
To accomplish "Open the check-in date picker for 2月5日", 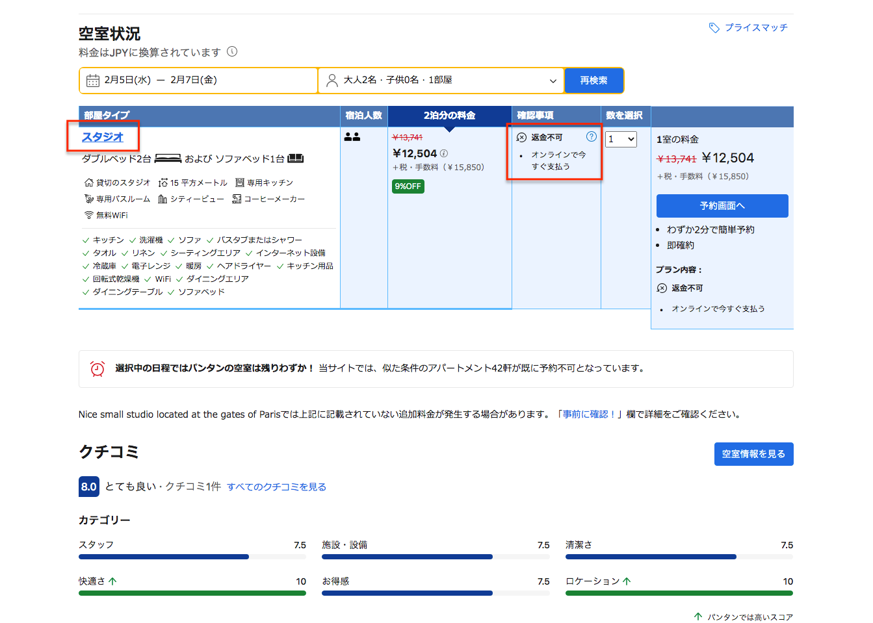I will click(128, 81).
